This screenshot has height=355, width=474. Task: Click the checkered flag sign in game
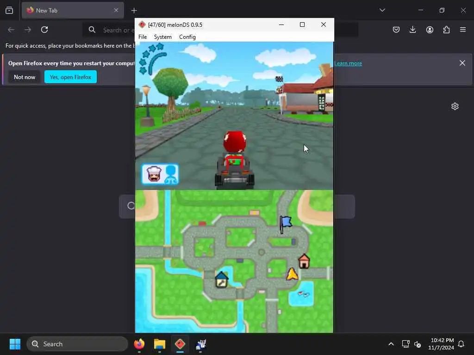pyautogui.click(x=279, y=79)
